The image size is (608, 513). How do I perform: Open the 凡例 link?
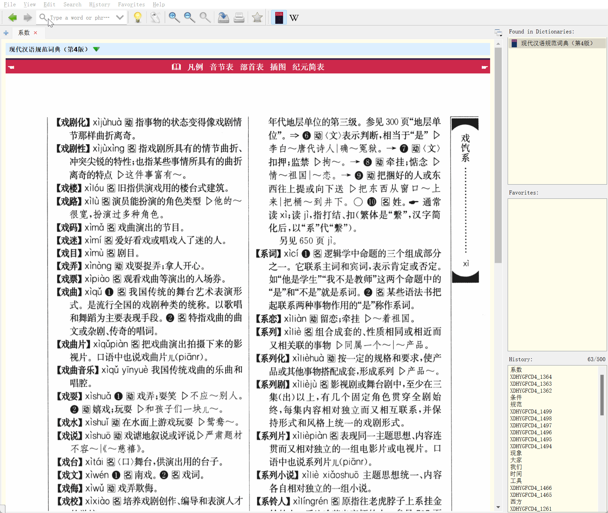pos(195,67)
